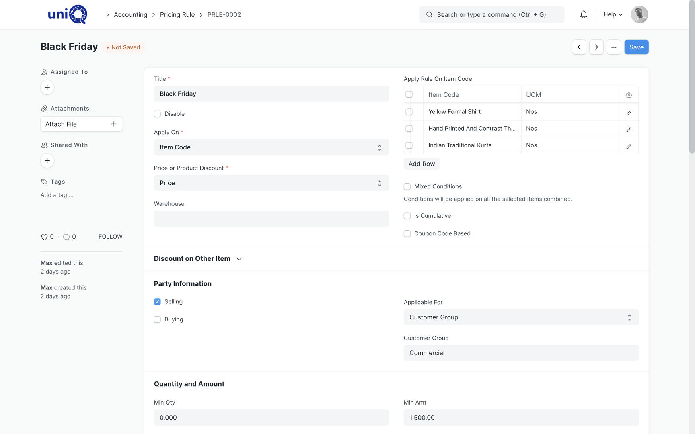Open item table settings gear

(629, 95)
